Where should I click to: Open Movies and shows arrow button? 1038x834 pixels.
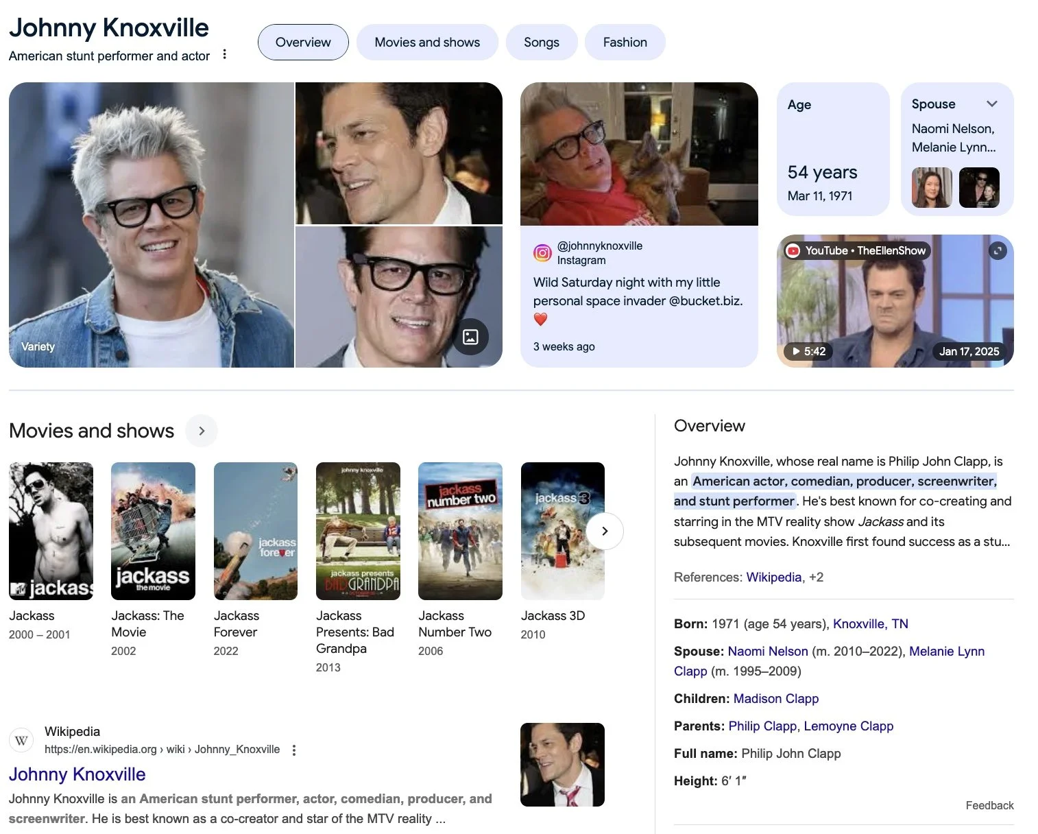coord(202,431)
